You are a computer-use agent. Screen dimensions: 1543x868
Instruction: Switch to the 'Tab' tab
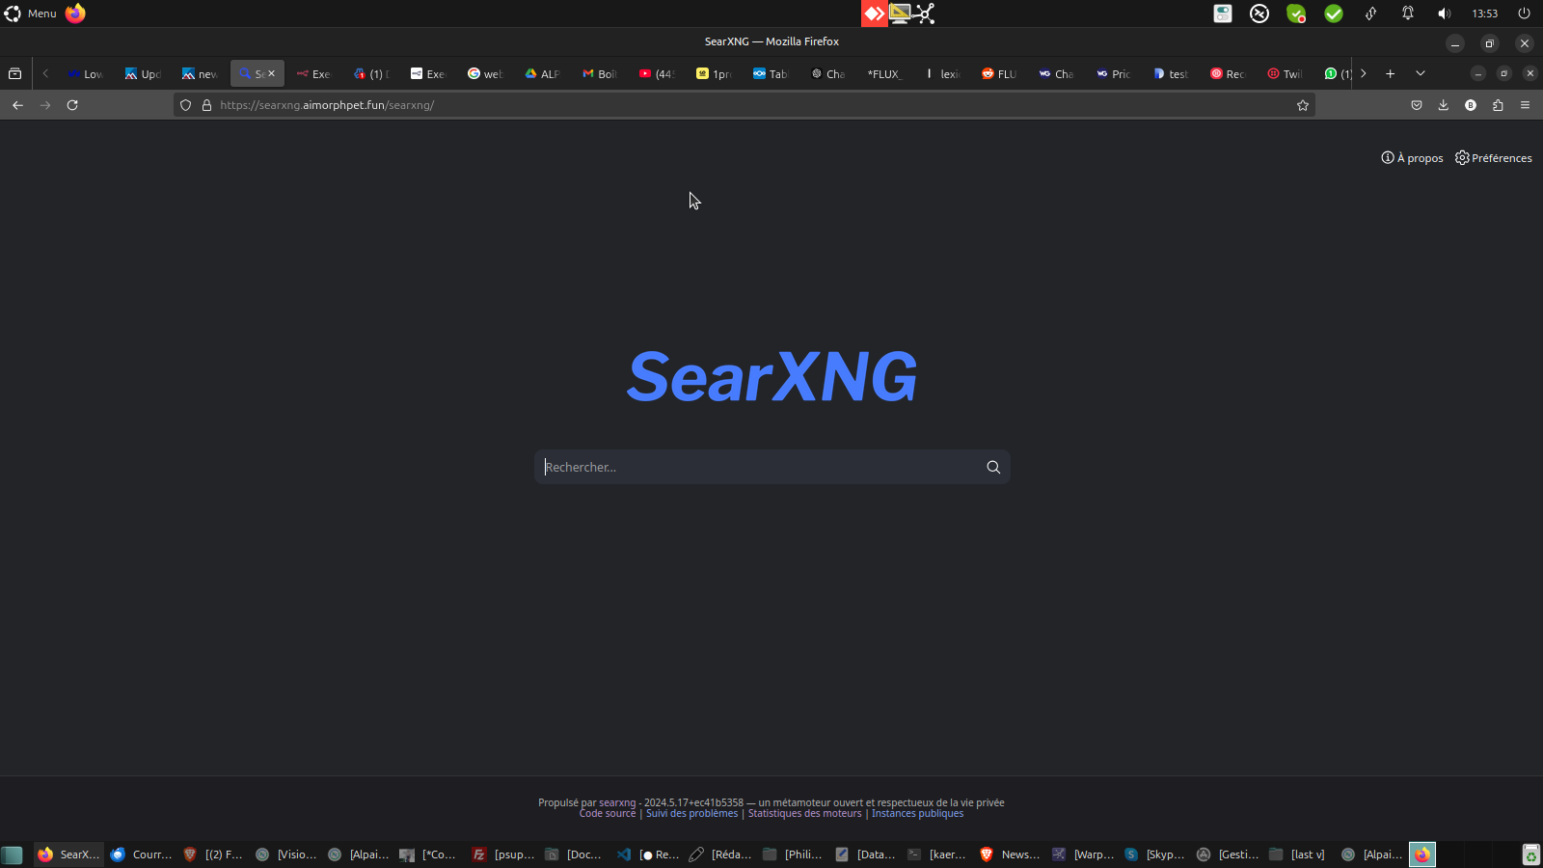pyautogui.click(x=771, y=73)
